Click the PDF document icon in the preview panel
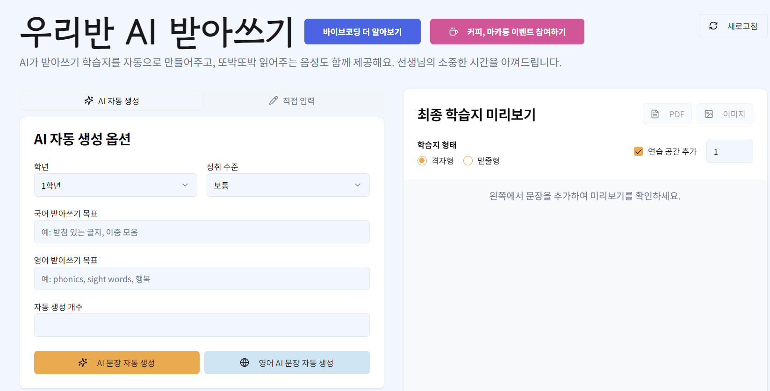The height and width of the screenshot is (391, 770). click(x=655, y=114)
